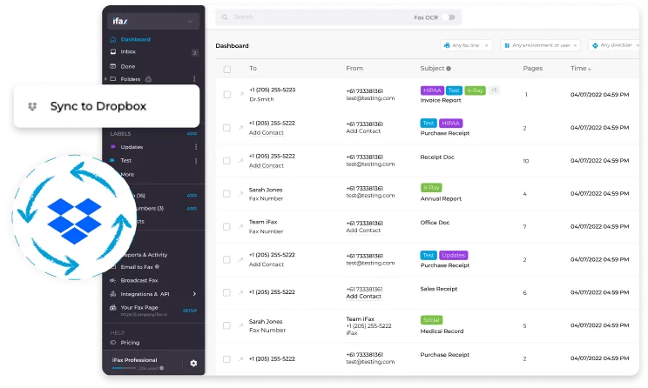Open Email to Fax
The width and height of the screenshot is (648, 388).
[137, 267]
